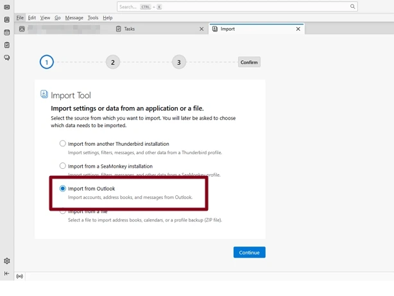Click the online status indicator icon
Viewport: 394px width, 296px height.
point(20,277)
